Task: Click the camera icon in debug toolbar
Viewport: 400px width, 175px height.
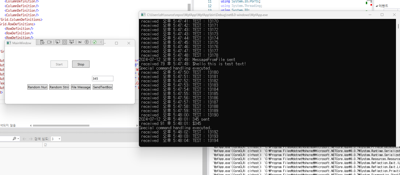Action: 49,42
